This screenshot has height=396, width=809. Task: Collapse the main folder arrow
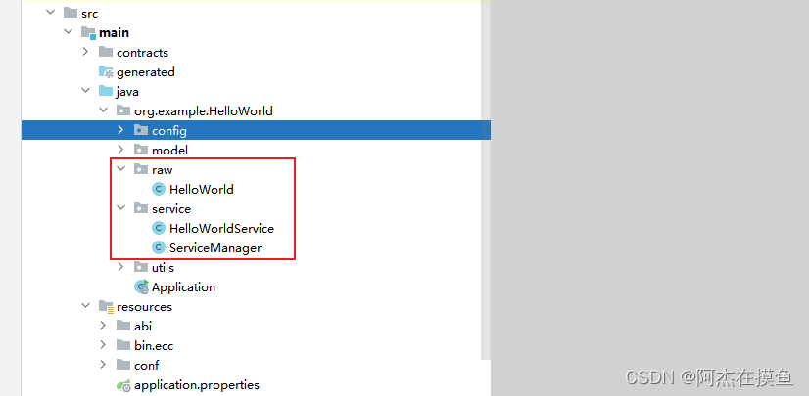coord(69,32)
